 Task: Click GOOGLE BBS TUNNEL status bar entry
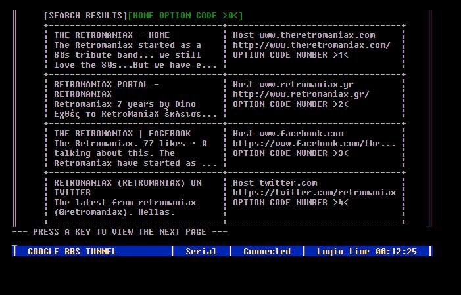coord(72,252)
